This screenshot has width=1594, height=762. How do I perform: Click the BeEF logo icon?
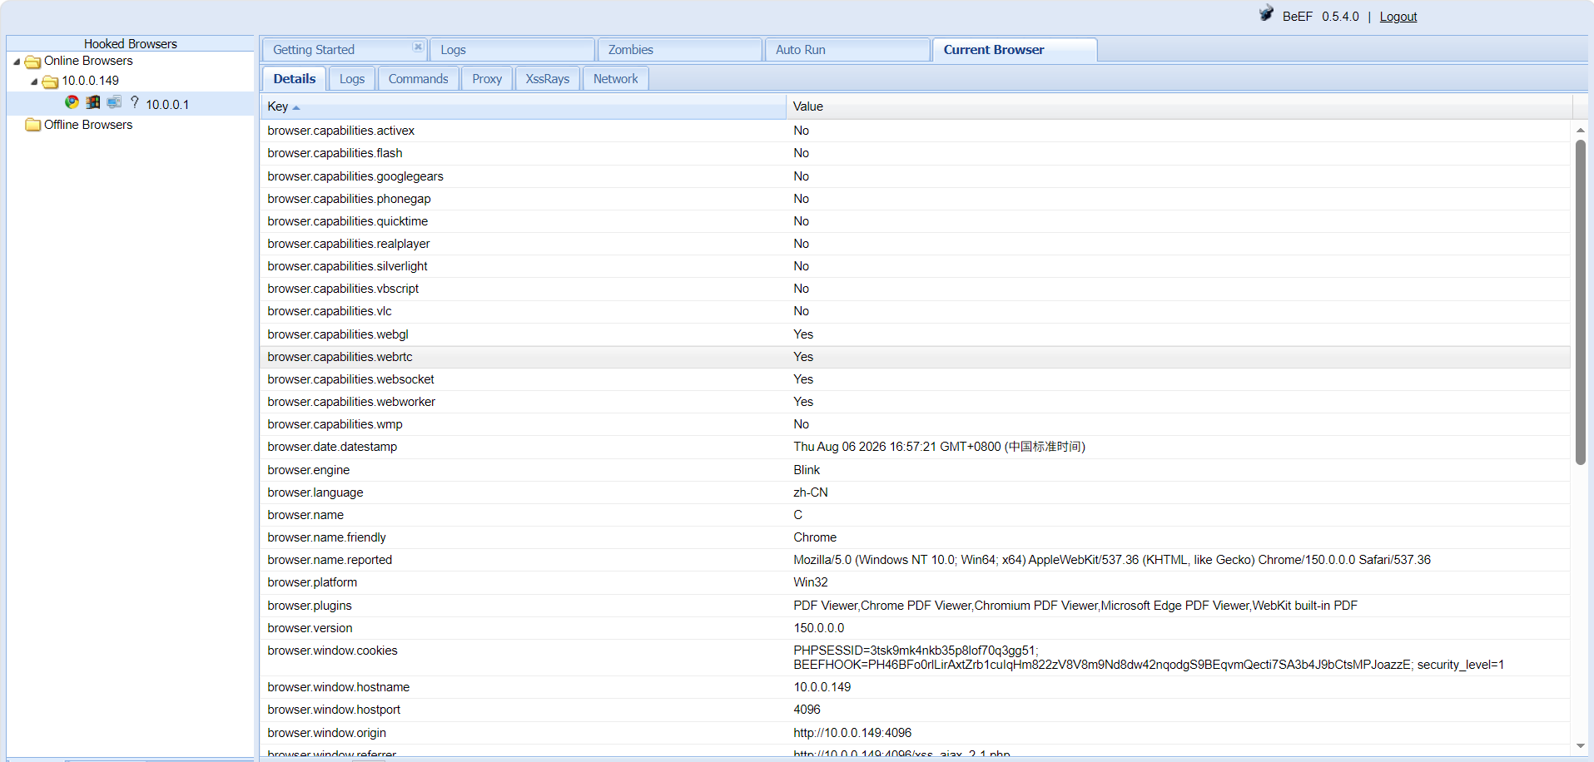coord(1266,13)
